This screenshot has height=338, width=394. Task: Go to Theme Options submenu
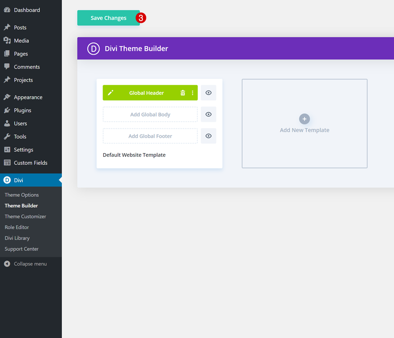click(21, 195)
